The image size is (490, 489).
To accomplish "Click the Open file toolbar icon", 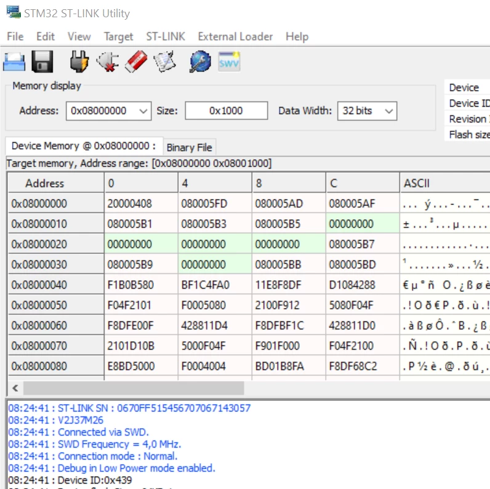I will 14,62.
